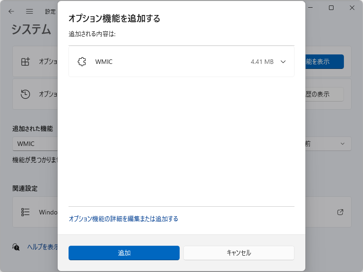Click the オプション機能 grid icon

click(25, 62)
